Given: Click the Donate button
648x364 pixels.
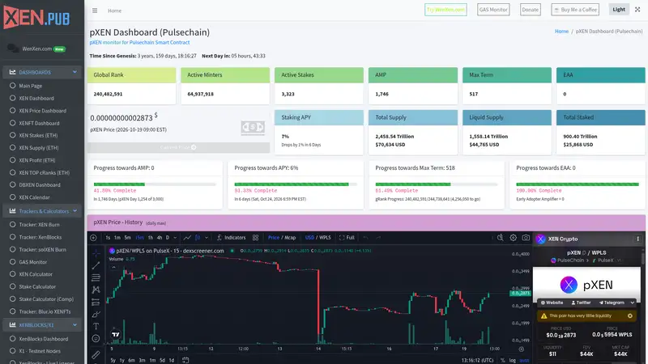Looking at the screenshot, I should [x=530, y=10].
